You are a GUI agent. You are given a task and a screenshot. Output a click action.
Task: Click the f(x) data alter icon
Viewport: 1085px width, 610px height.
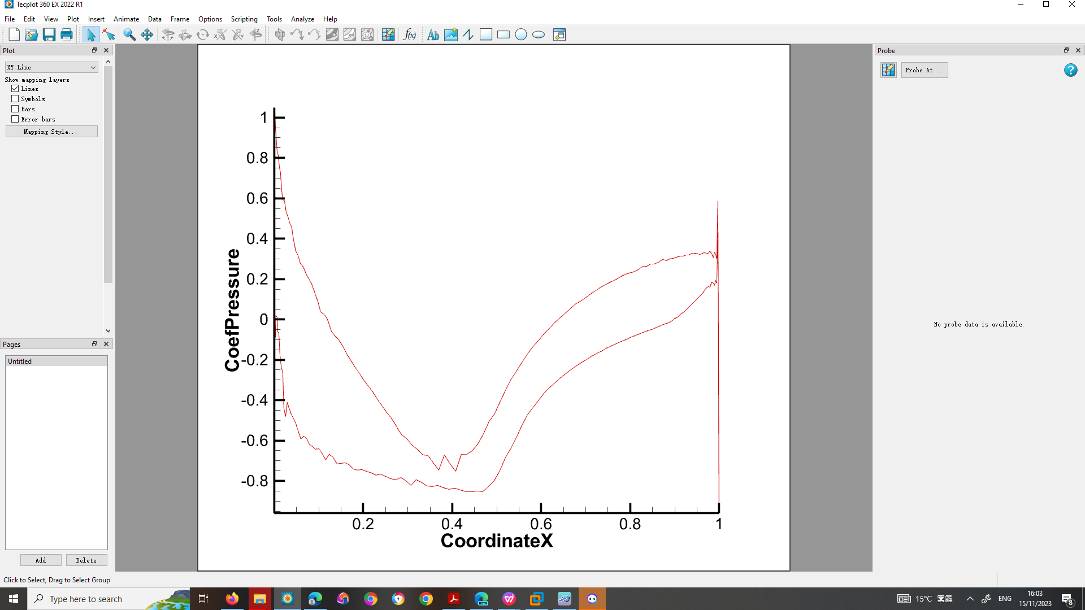(409, 34)
